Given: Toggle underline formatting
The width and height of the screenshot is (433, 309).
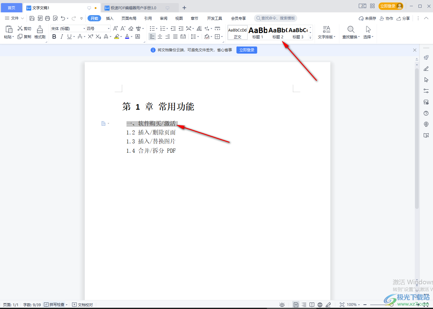Looking at the screenshot, I should coord(69,36).
